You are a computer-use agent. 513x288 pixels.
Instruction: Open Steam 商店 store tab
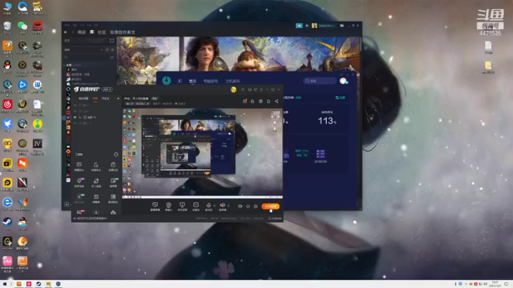pyautogui.click(x=81, y=33)
